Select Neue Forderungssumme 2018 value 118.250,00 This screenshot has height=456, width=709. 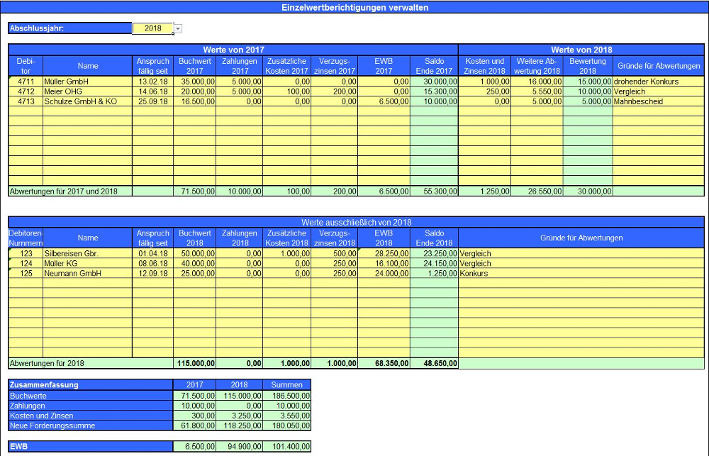point(239,426)
